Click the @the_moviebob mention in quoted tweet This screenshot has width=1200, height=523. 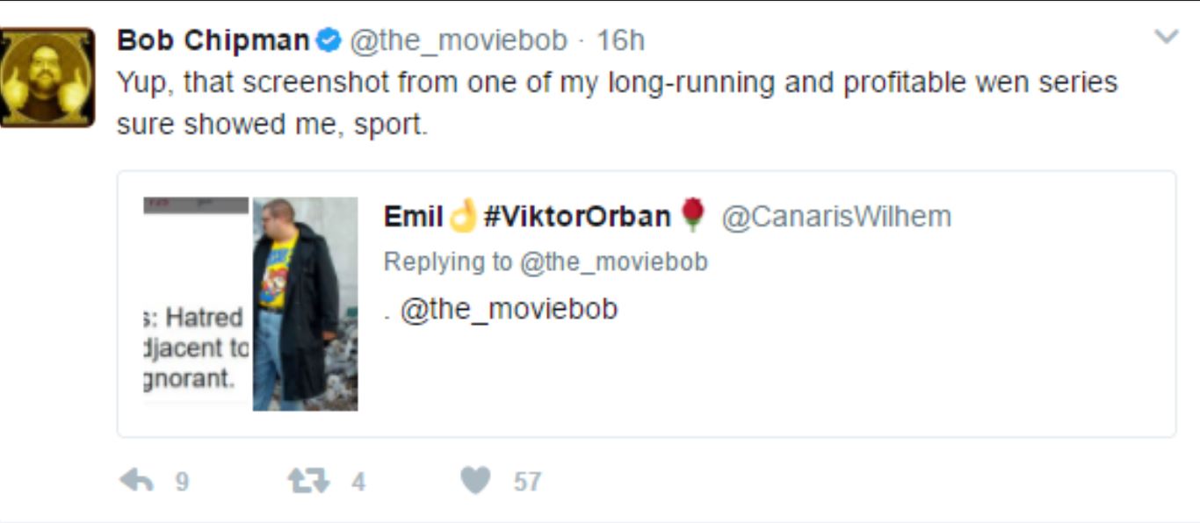pyautogui.click(x=509, y=310)
